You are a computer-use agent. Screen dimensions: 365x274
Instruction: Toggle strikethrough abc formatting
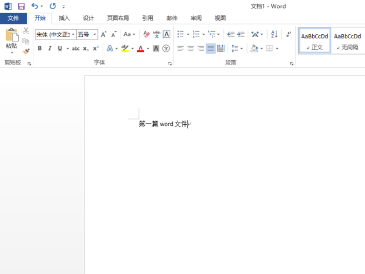[x=75, y=49]
